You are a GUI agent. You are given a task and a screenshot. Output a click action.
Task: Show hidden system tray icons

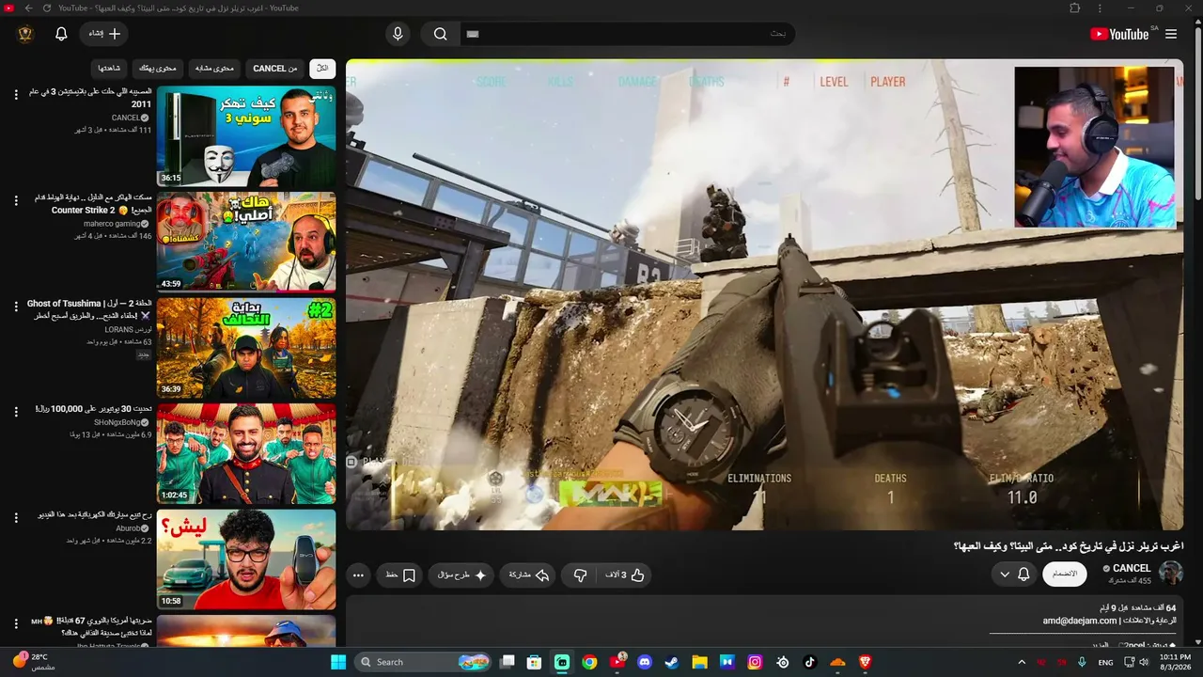[1022, 662]
